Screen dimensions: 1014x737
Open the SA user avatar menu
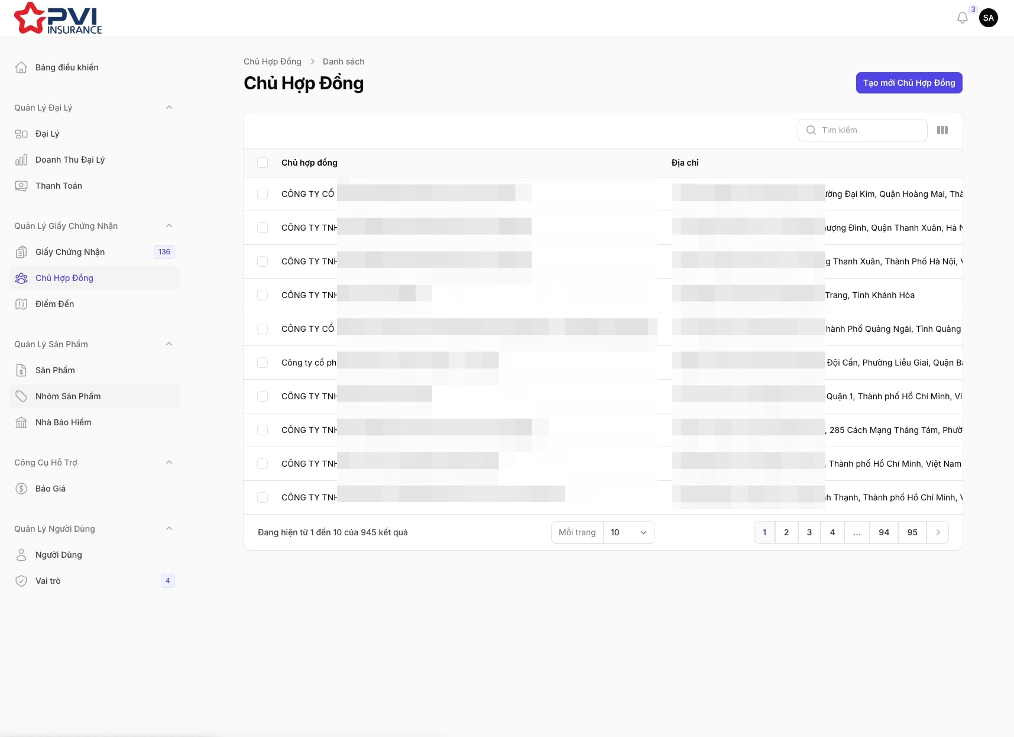tap(988, 18)
